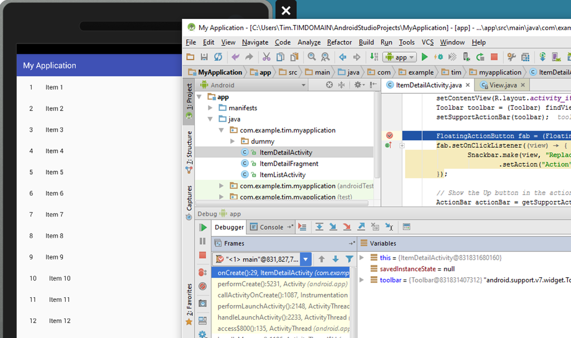Click the red Stop debug session icon
The height and width of the screenshot is (338, 571).
[203, 255]
